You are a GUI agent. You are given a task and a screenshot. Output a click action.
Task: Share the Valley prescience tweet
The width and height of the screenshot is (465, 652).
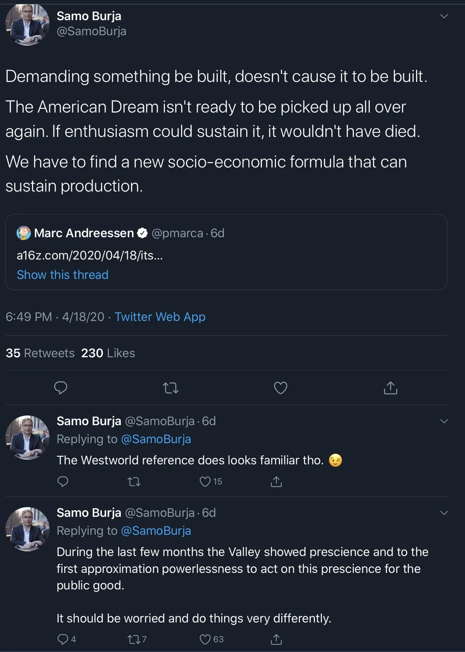click(276, 639)
